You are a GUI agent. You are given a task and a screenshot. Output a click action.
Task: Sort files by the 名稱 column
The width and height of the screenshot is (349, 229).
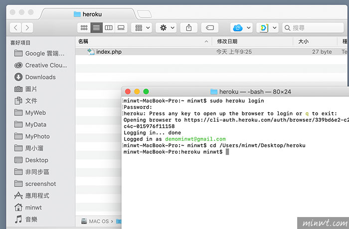[144, 41]
